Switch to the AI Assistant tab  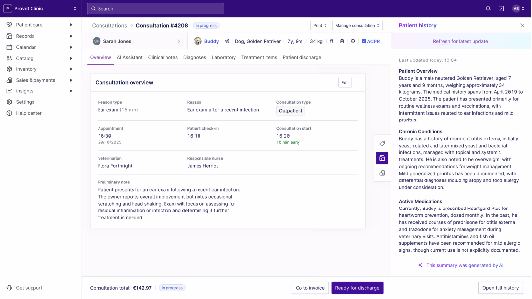coord(130,57)
